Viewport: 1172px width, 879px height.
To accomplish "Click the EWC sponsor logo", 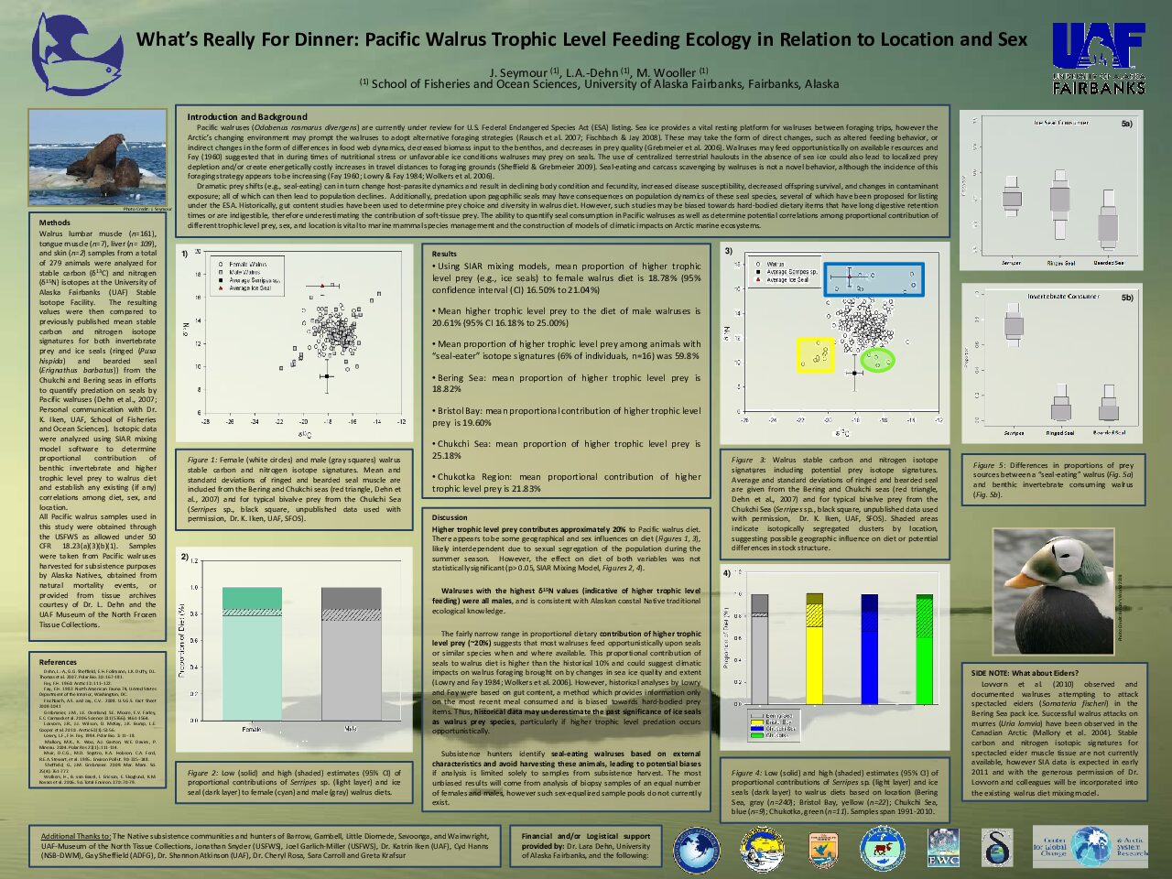I will click(943, 848).
